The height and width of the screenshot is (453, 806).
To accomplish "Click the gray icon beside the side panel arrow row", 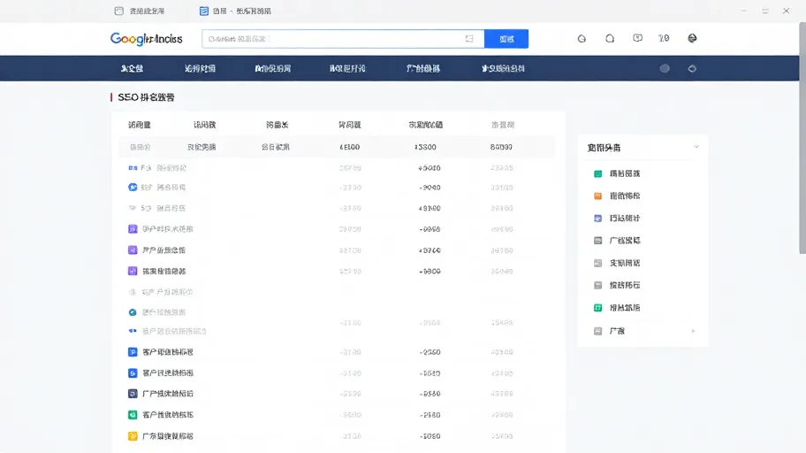I will tap(597, 331).
